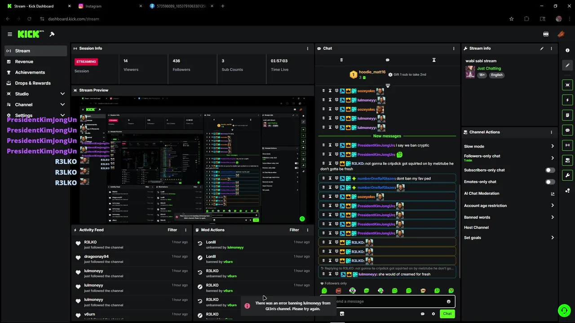Click the capture frame icon in the right icon bar

[567, 85]
